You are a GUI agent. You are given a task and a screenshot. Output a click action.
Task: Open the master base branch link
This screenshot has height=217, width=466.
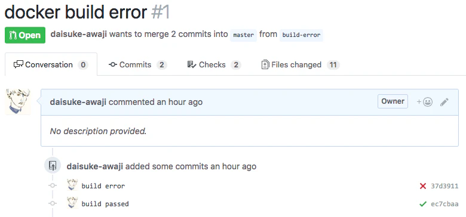(x=243, y=35)
